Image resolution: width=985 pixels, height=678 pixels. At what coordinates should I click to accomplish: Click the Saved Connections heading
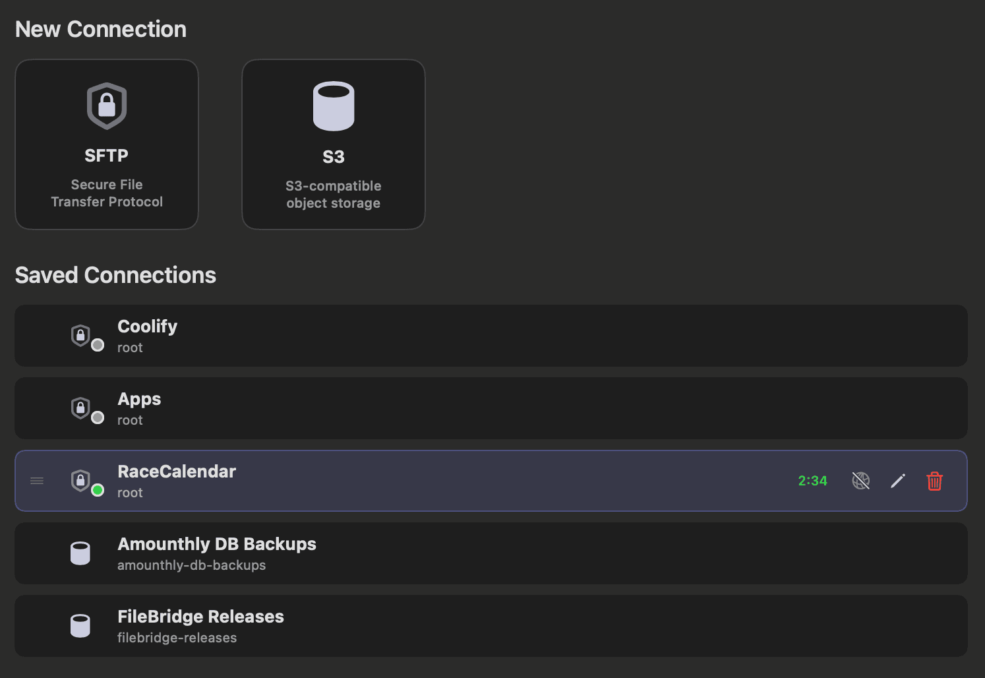pyautogui.click(x=116, y=275)
